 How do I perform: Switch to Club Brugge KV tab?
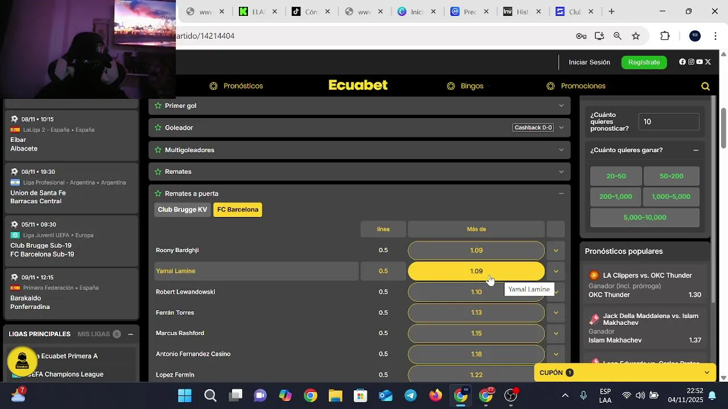pyautogui.click(x=183, y=210)
